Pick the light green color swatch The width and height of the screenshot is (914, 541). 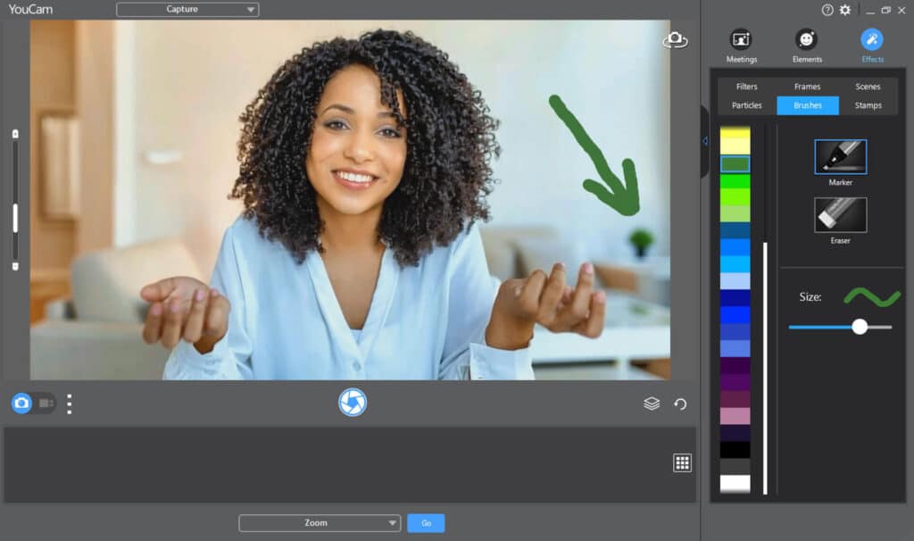(x=735, y=213)
